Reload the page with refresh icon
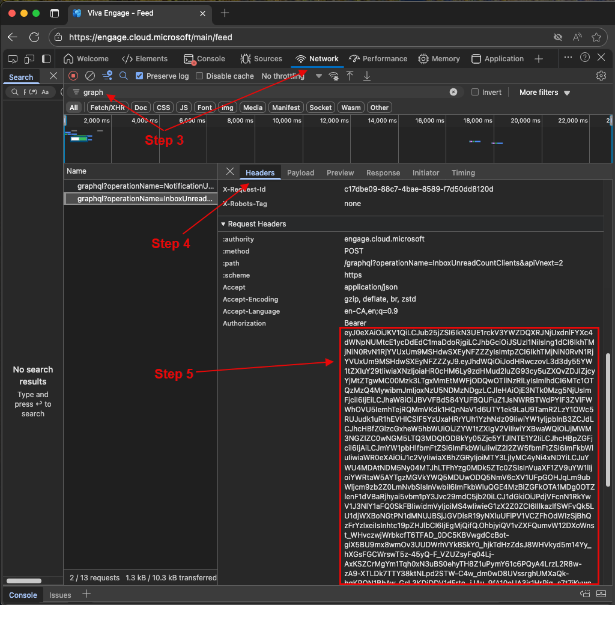Viewport: 615px width, 620px height. 34,37
